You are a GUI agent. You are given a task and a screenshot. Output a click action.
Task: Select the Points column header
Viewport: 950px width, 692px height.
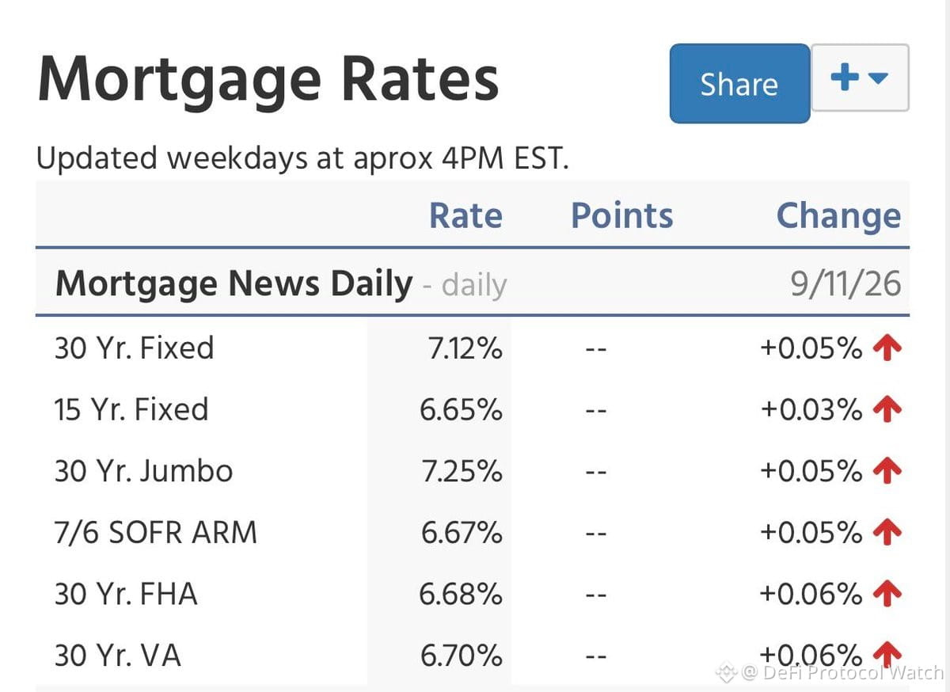(622, 215)
